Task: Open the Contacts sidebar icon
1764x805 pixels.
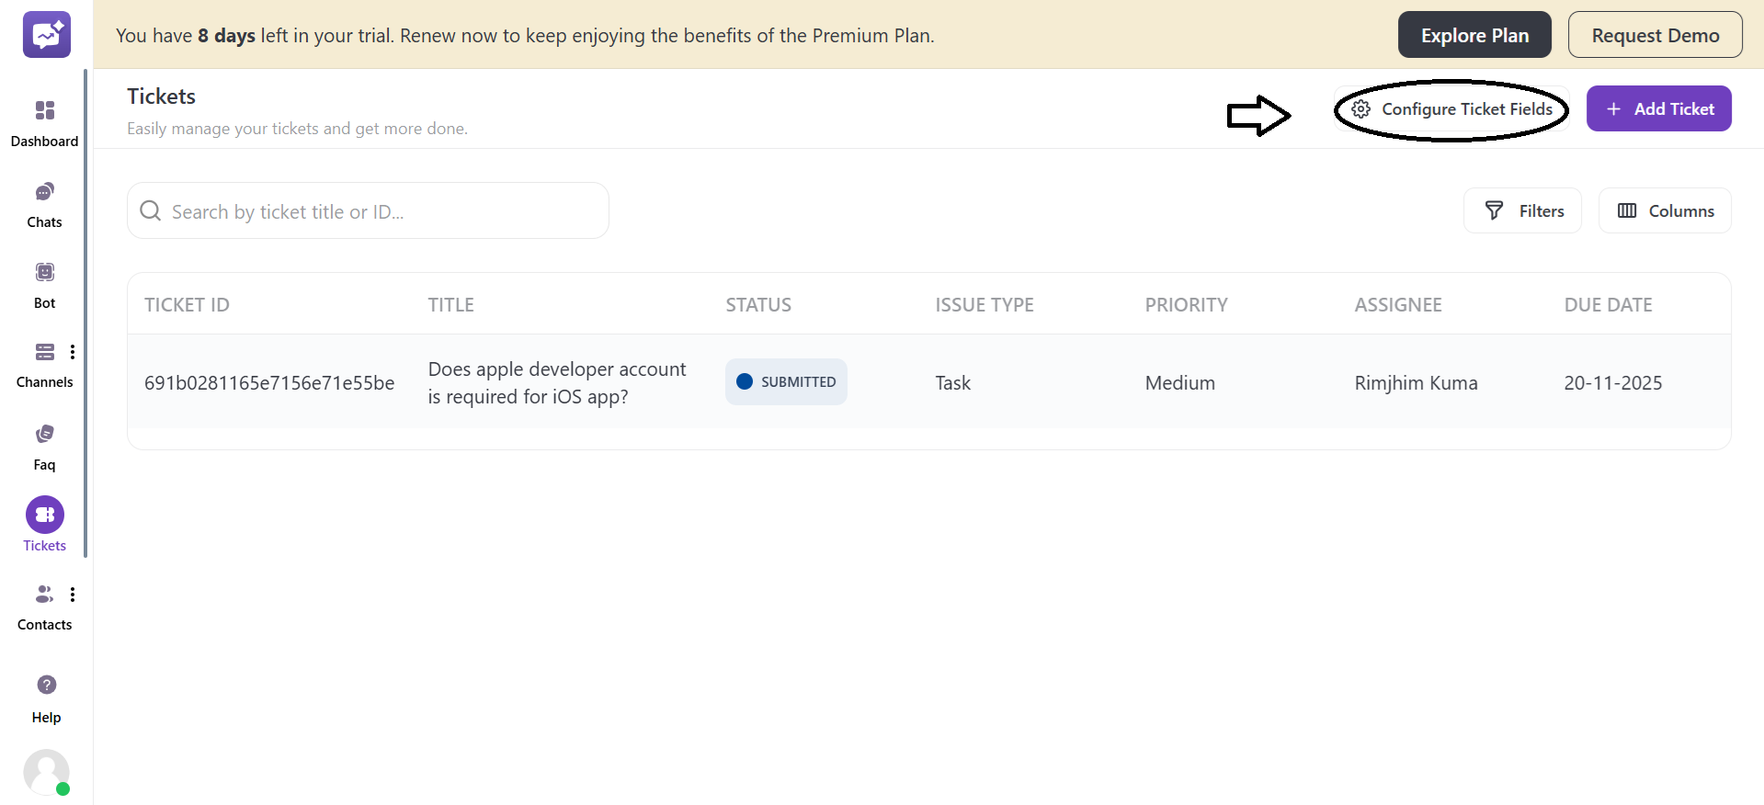Action: pos(44,595)
